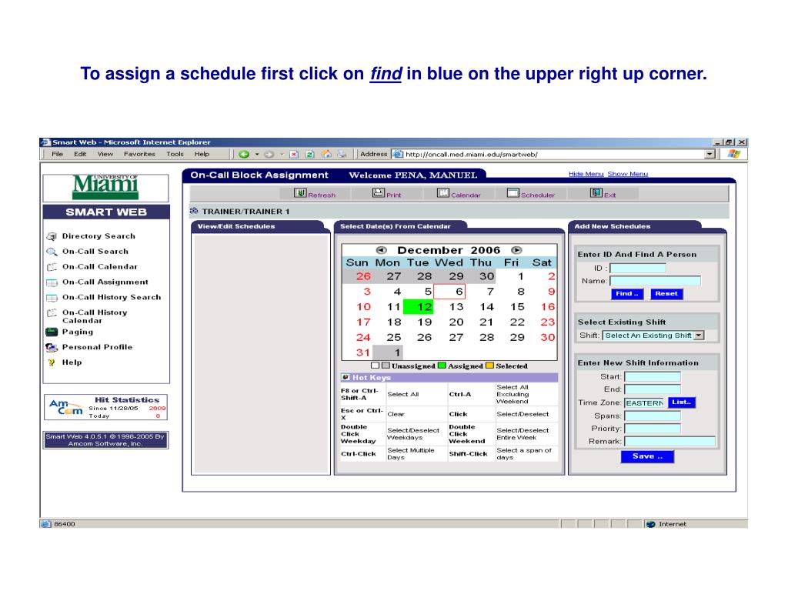
Task: Click the Refresh toolbar icon
Action: click(301, 193)
